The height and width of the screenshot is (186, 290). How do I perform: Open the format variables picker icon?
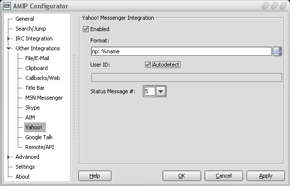click(277, 51)
